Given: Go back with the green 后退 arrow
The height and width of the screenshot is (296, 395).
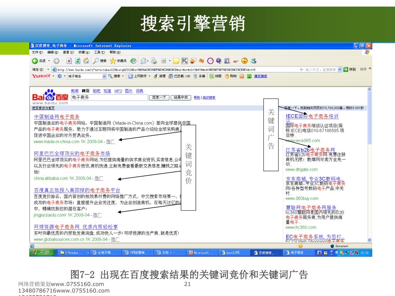Looking at the screenshot, I should click(x=39, y=61).
